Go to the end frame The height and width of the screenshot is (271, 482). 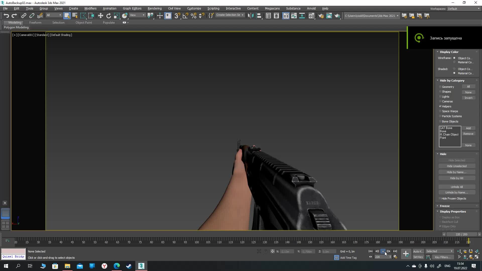click(395, 251)
